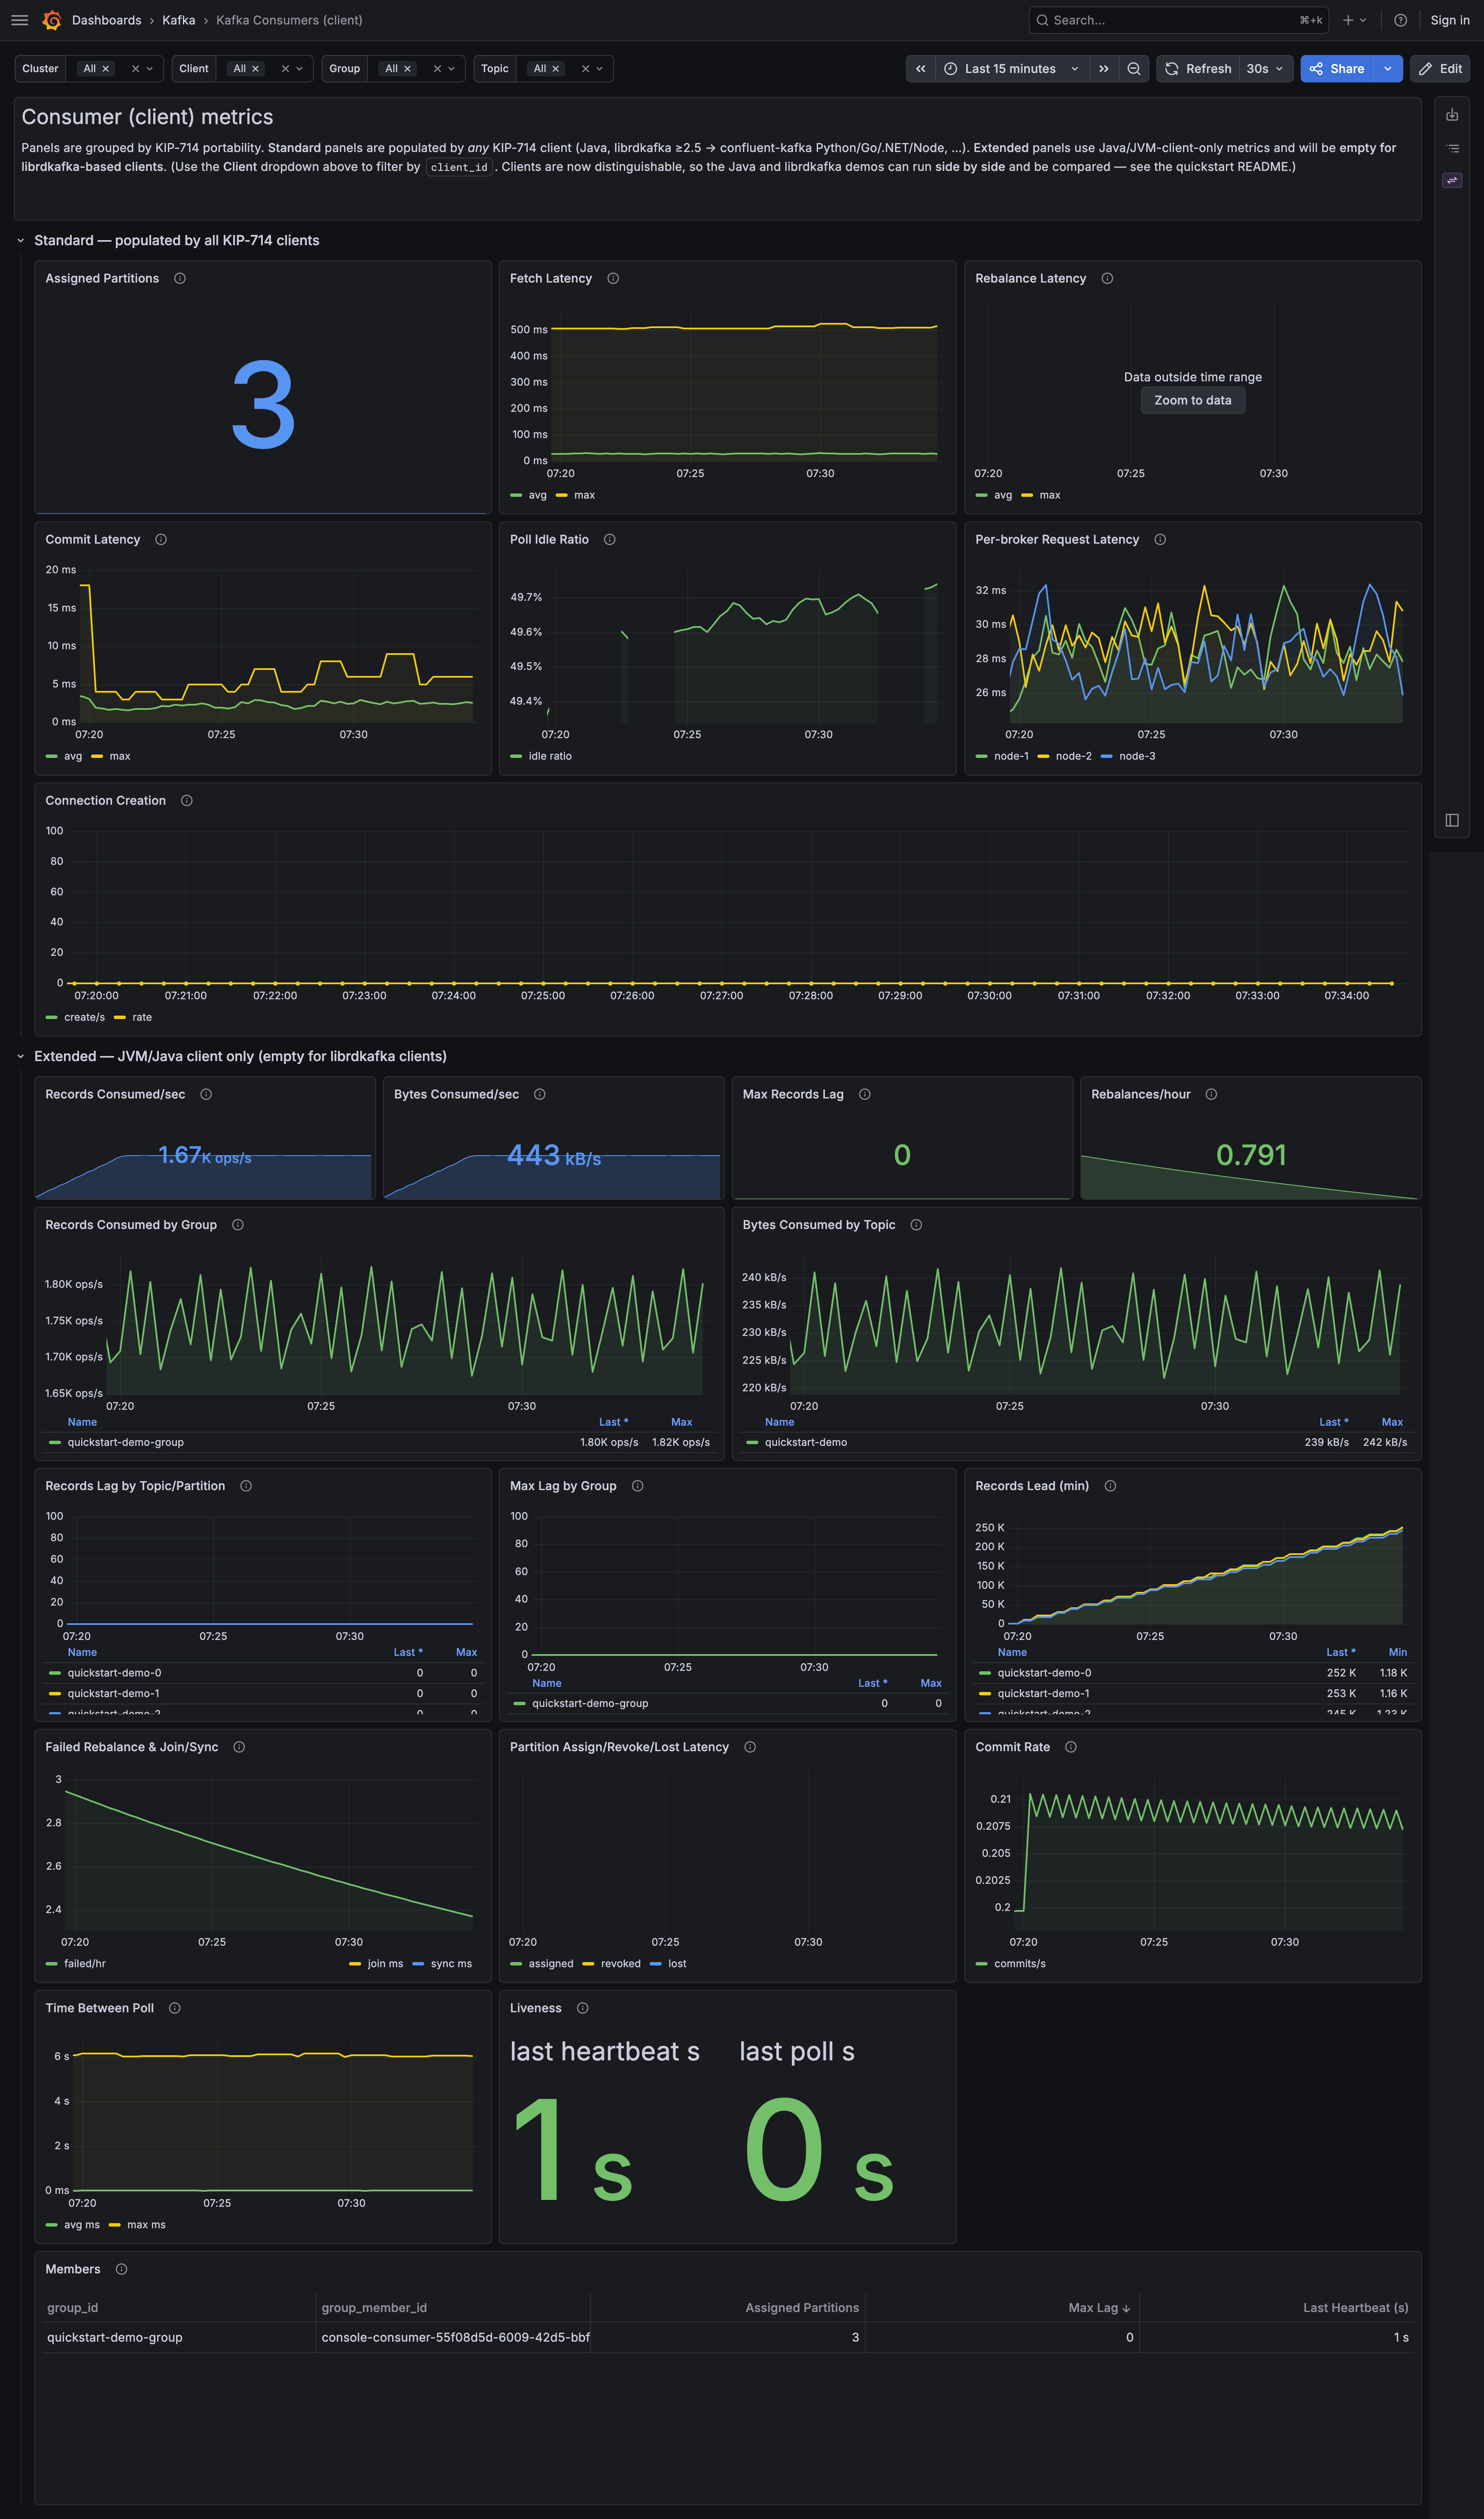Image resolution: width=1484 pixels, height=2519 pixels.
Task: Show info for Records Lead (min) panel
Action: 1110,1486
